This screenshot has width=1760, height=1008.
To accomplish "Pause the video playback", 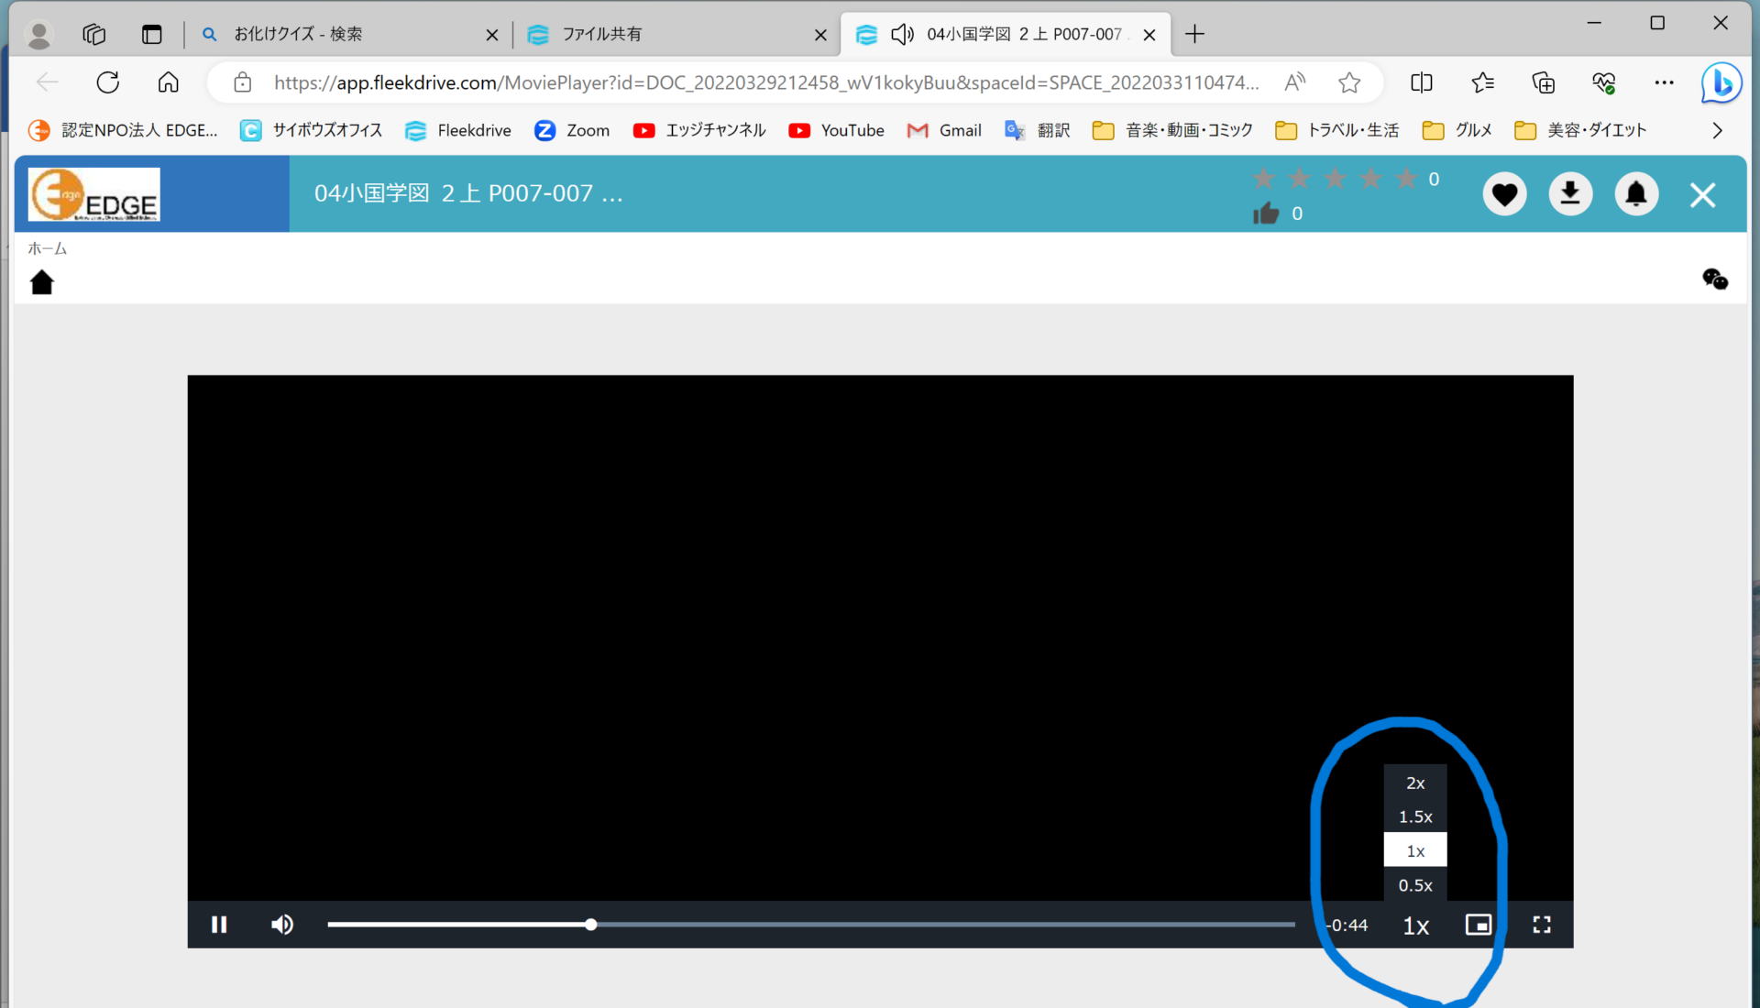I will 219,925.
